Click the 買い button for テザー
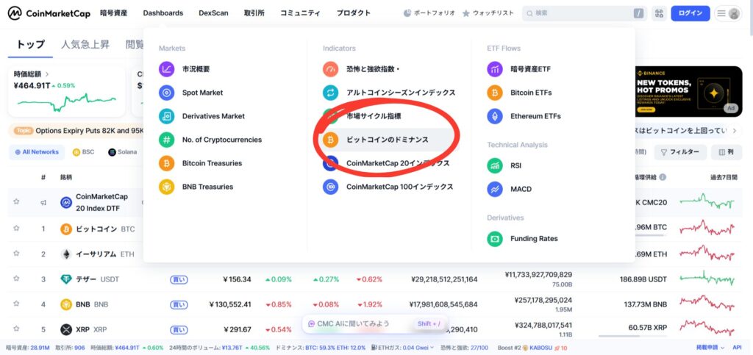The width and height of the screenshot is (753, 355). (179, 279)
